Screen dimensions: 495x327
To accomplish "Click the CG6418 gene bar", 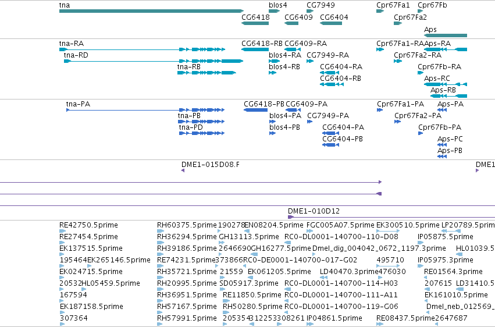I will [x=255, y=23].
